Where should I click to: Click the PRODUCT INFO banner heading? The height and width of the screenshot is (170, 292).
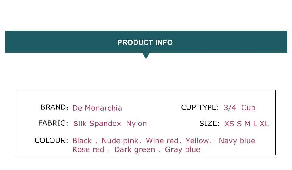(145, 42)
